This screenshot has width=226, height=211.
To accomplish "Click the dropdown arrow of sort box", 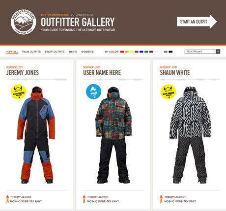I will [x=218, y=51].
